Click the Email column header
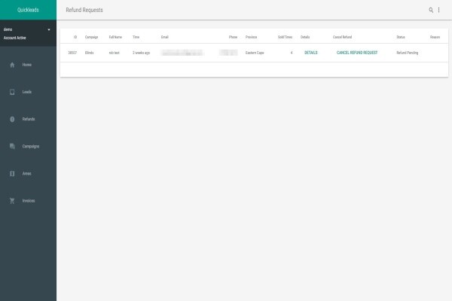The width and height of the screenshot is (452, 301). (164, 37)
